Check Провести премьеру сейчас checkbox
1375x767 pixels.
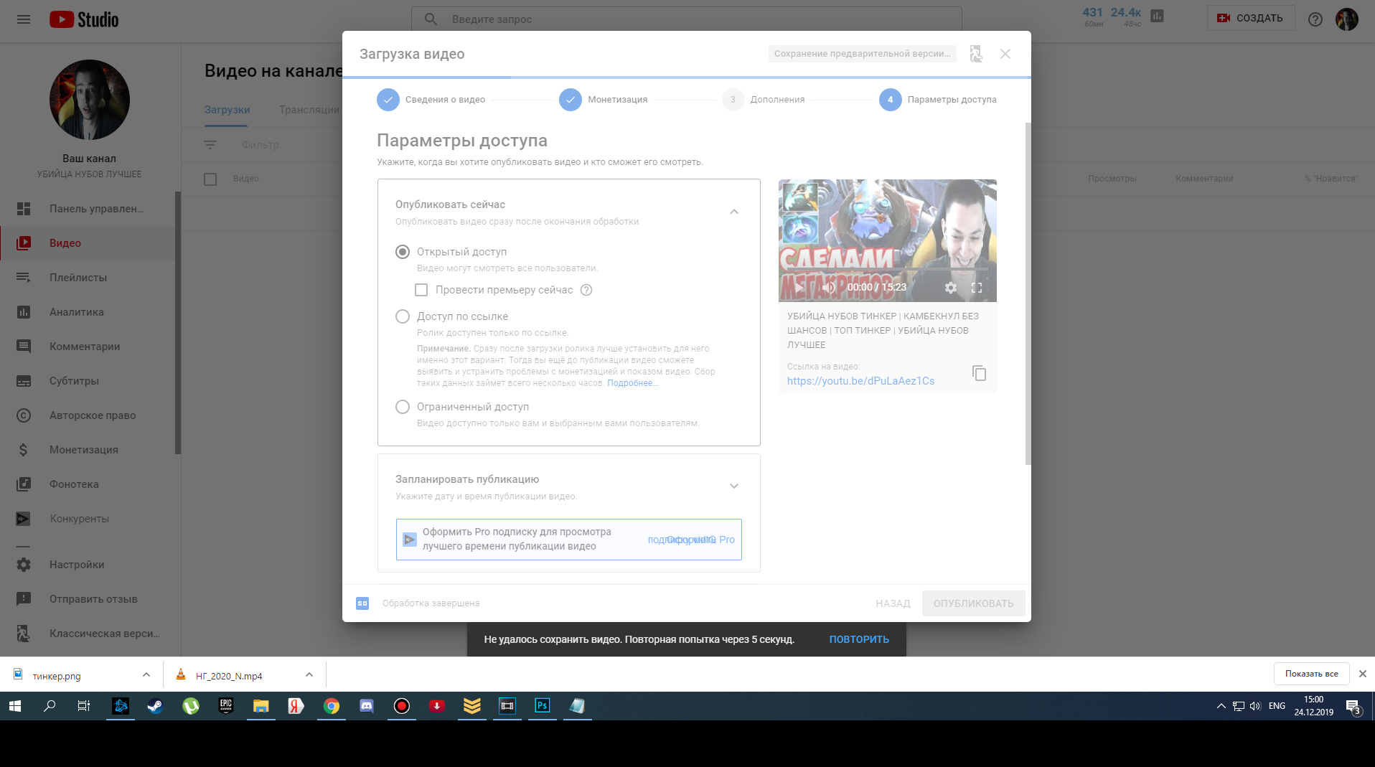421,290
